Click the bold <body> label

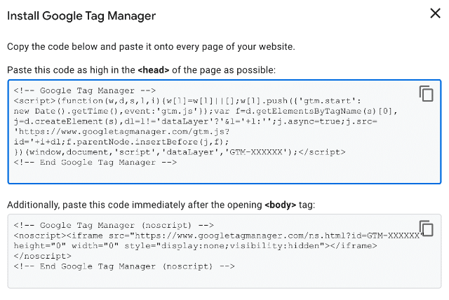click(x=281, y=205)
